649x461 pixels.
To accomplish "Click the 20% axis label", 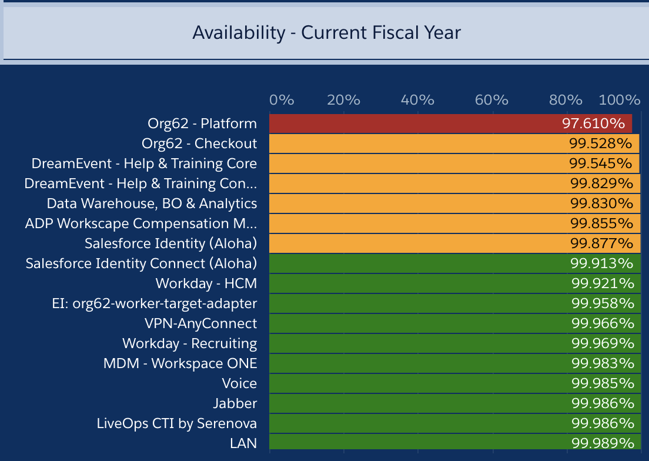I will coord(343,100).
